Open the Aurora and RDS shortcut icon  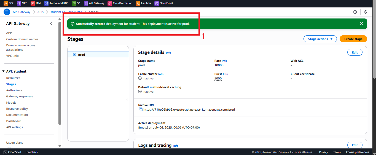coord(46,3)
